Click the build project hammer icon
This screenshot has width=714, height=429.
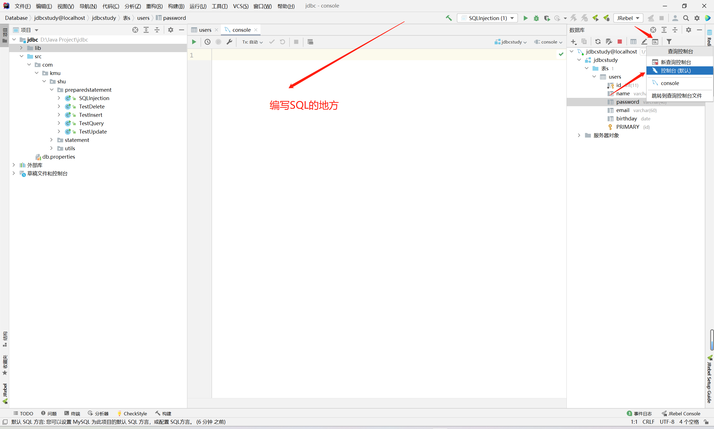[448, 18]
